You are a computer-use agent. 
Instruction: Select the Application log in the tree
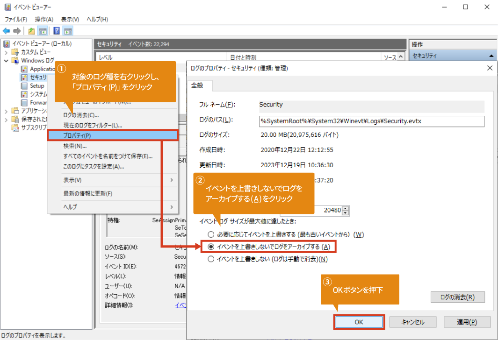[41, 69]
